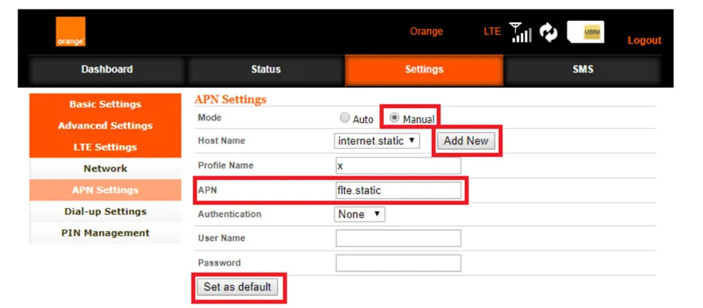Focus the APN input field
Viewport: 703px width, 308px height.
click(398, 190)
